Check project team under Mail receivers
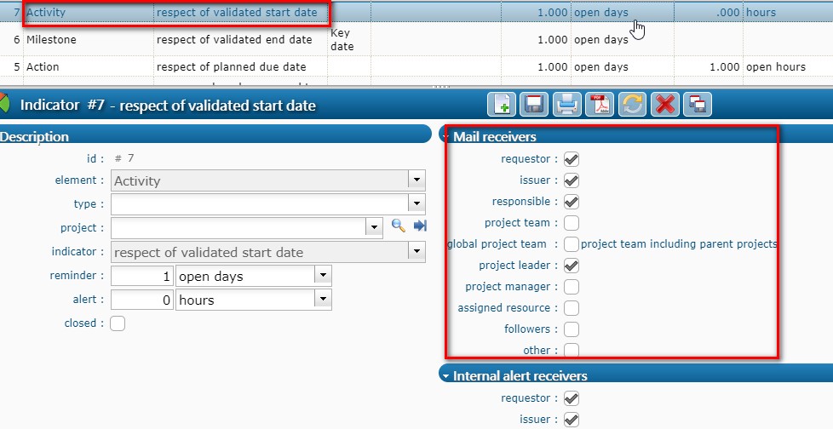 tap(572, 222)
